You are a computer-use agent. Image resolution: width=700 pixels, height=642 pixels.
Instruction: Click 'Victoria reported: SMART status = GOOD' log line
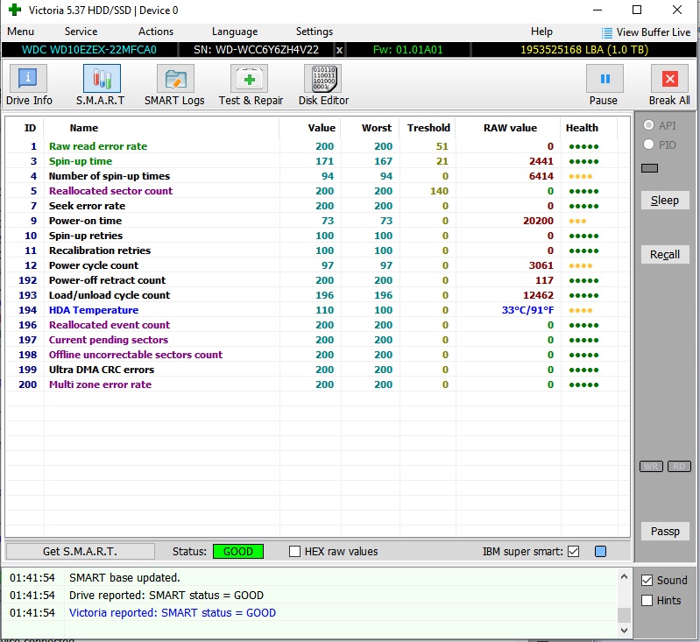point(173,612)
